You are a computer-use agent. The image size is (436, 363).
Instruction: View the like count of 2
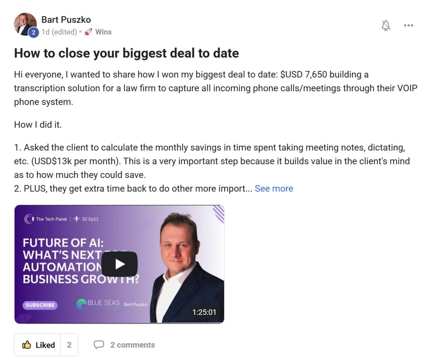point(69,345)
